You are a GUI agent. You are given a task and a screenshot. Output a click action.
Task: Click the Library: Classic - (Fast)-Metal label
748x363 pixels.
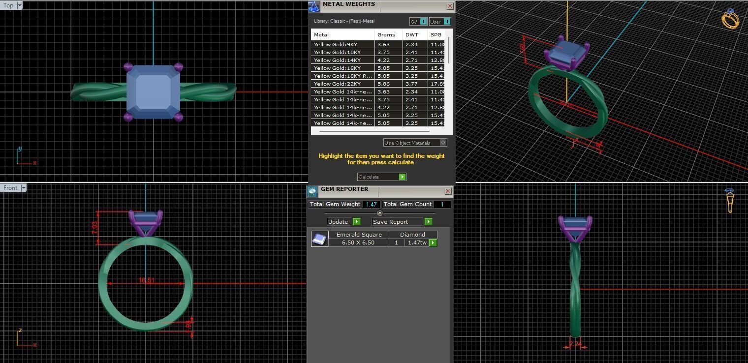[x=344, y=21]
